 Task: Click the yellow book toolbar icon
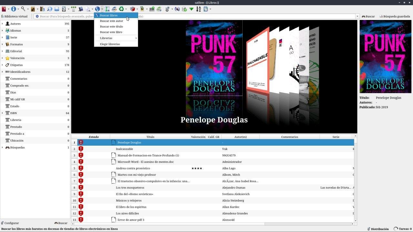pyautogui.click(x=142, y=9)
